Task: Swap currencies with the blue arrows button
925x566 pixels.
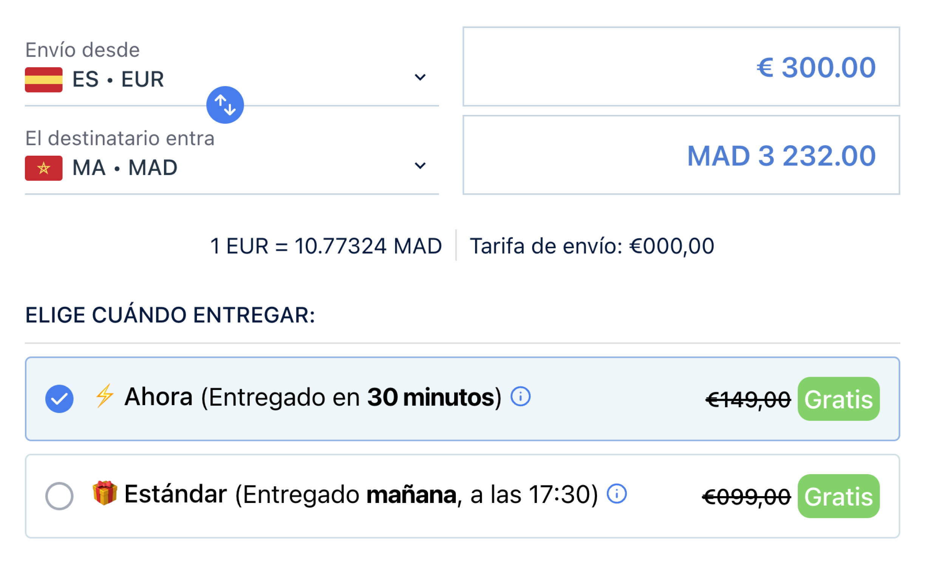Action: coord(225,105)
